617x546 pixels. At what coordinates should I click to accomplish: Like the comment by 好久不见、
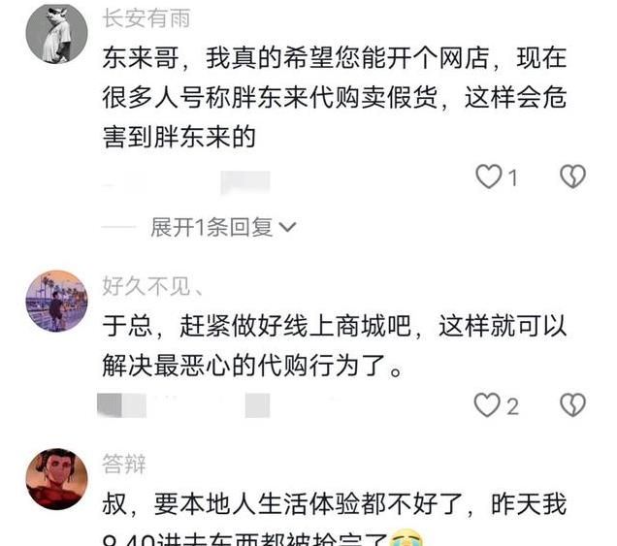tap(487, 404)
